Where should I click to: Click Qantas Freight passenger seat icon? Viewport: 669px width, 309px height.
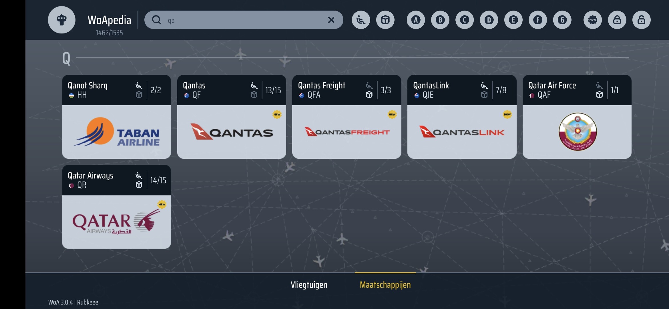coord(369,85)
